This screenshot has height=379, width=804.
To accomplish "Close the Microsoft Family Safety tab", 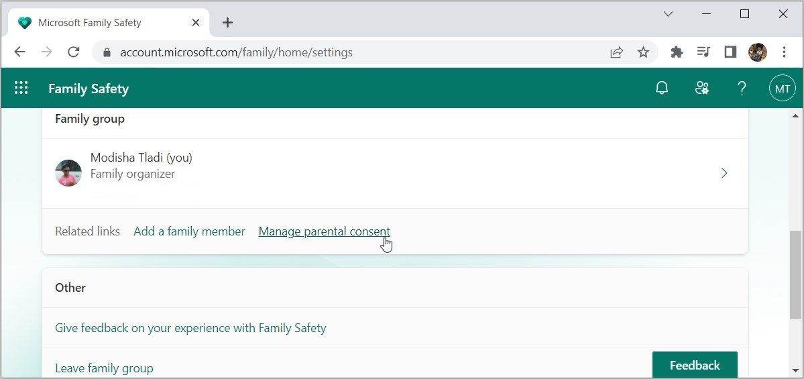I will pyautogui.click(x=195, y=23).
